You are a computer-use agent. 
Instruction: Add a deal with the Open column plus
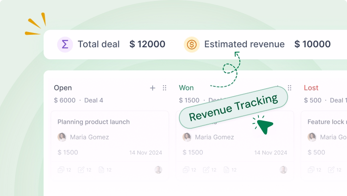point(153,88)
